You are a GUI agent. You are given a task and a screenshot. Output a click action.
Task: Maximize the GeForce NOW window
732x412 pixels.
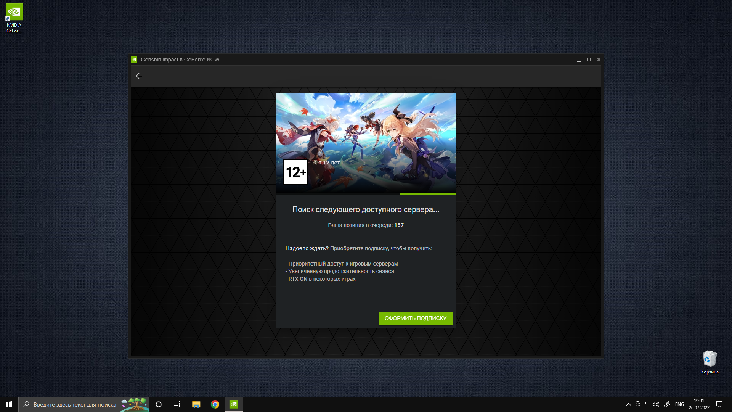(x=589, y=60)
